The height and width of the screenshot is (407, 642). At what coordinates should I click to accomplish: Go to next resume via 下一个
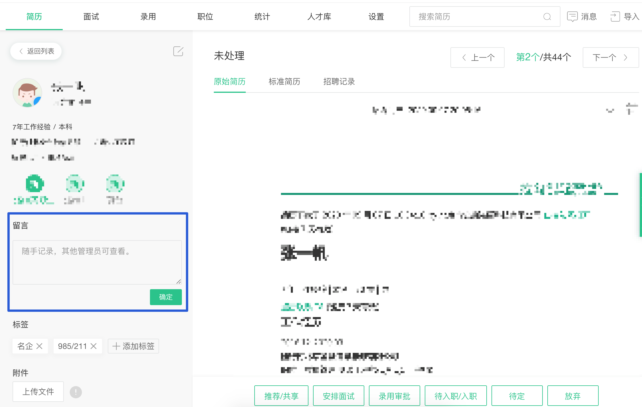(x=610, y=57)
